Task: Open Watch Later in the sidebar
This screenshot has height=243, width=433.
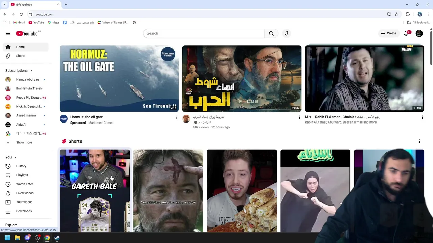Action: (x=26, y=184)
